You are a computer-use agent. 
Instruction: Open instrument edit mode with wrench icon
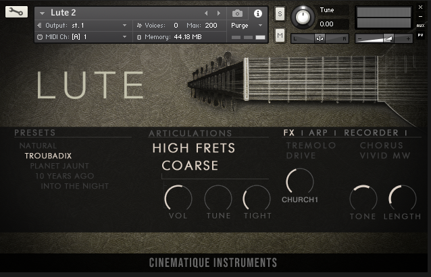pyautogui.click(x=16, y=11)
